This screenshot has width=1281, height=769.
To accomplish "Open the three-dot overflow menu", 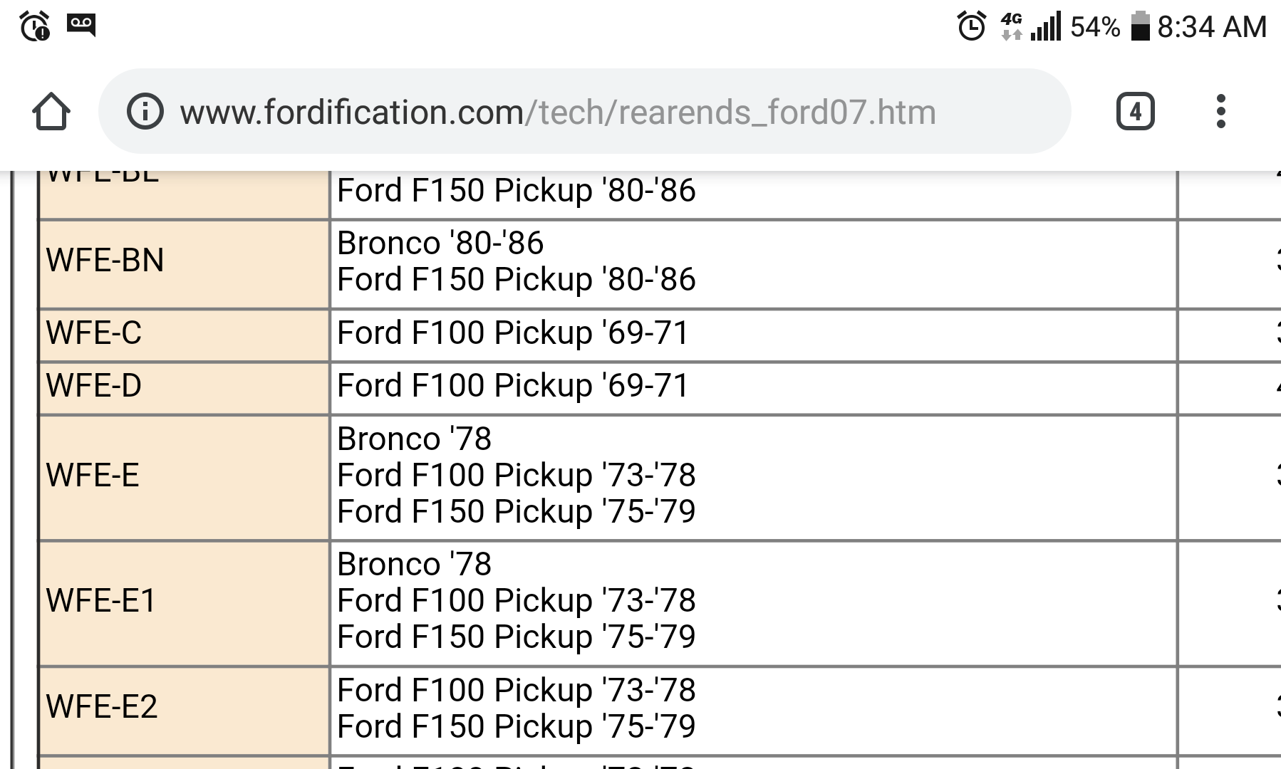I will tap(1223, 111).
